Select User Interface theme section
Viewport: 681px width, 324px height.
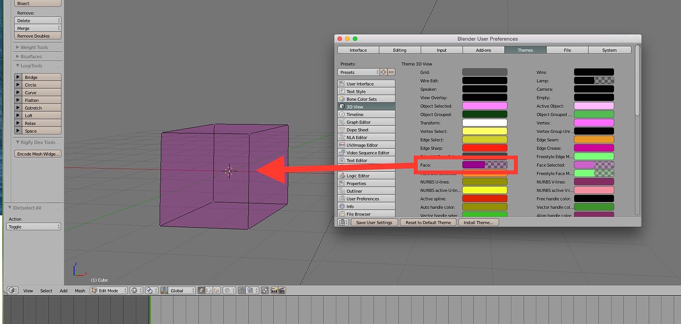point(367,84)
